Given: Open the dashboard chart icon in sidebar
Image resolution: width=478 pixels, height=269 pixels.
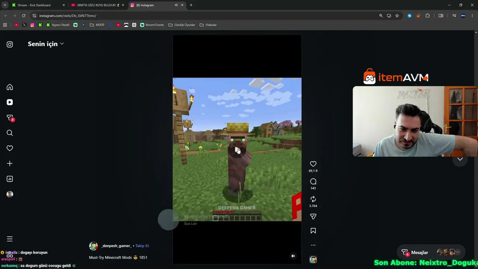Looking at the screenshot, I should 10,179.
